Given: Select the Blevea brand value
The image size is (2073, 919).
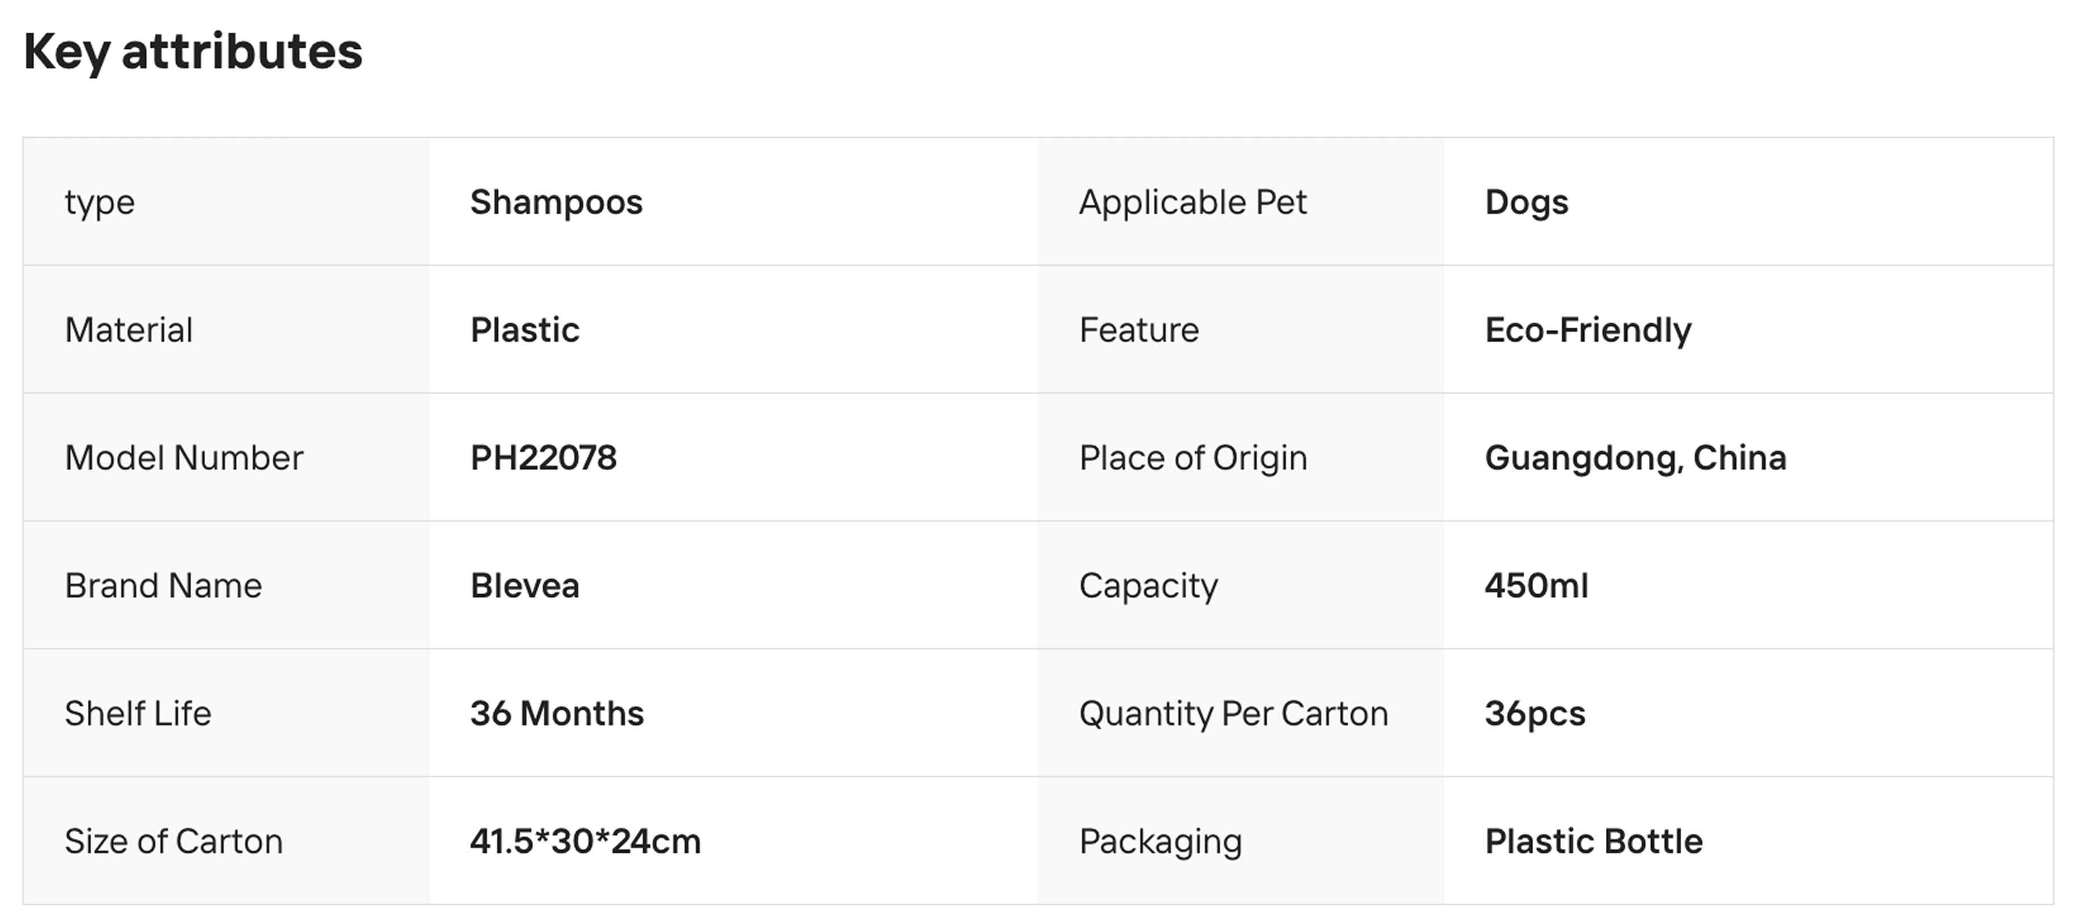Looking at the screenshot, I should click(x=524, y=586).
